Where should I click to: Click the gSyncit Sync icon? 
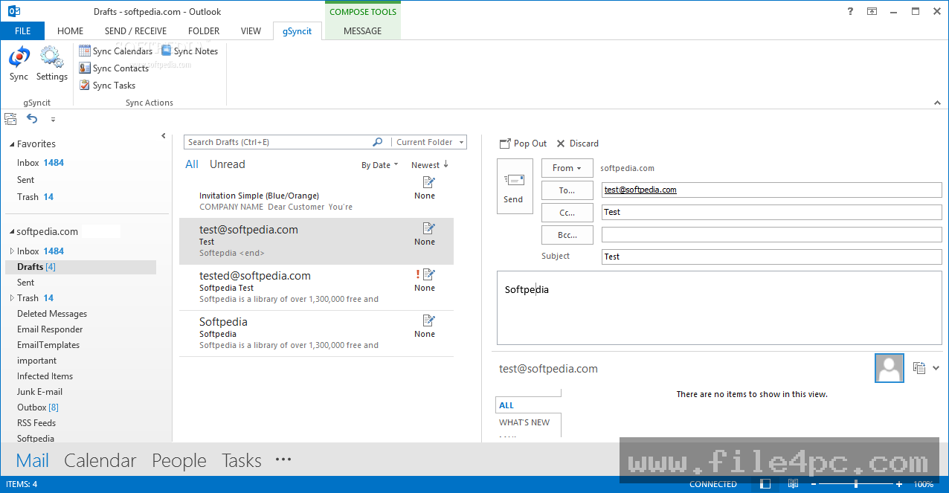pos(19,63)
